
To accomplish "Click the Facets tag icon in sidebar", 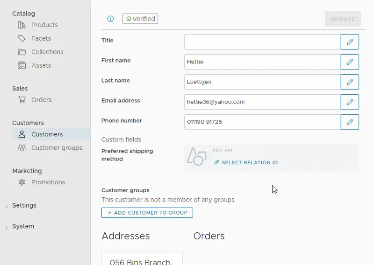I will [22, 38].
